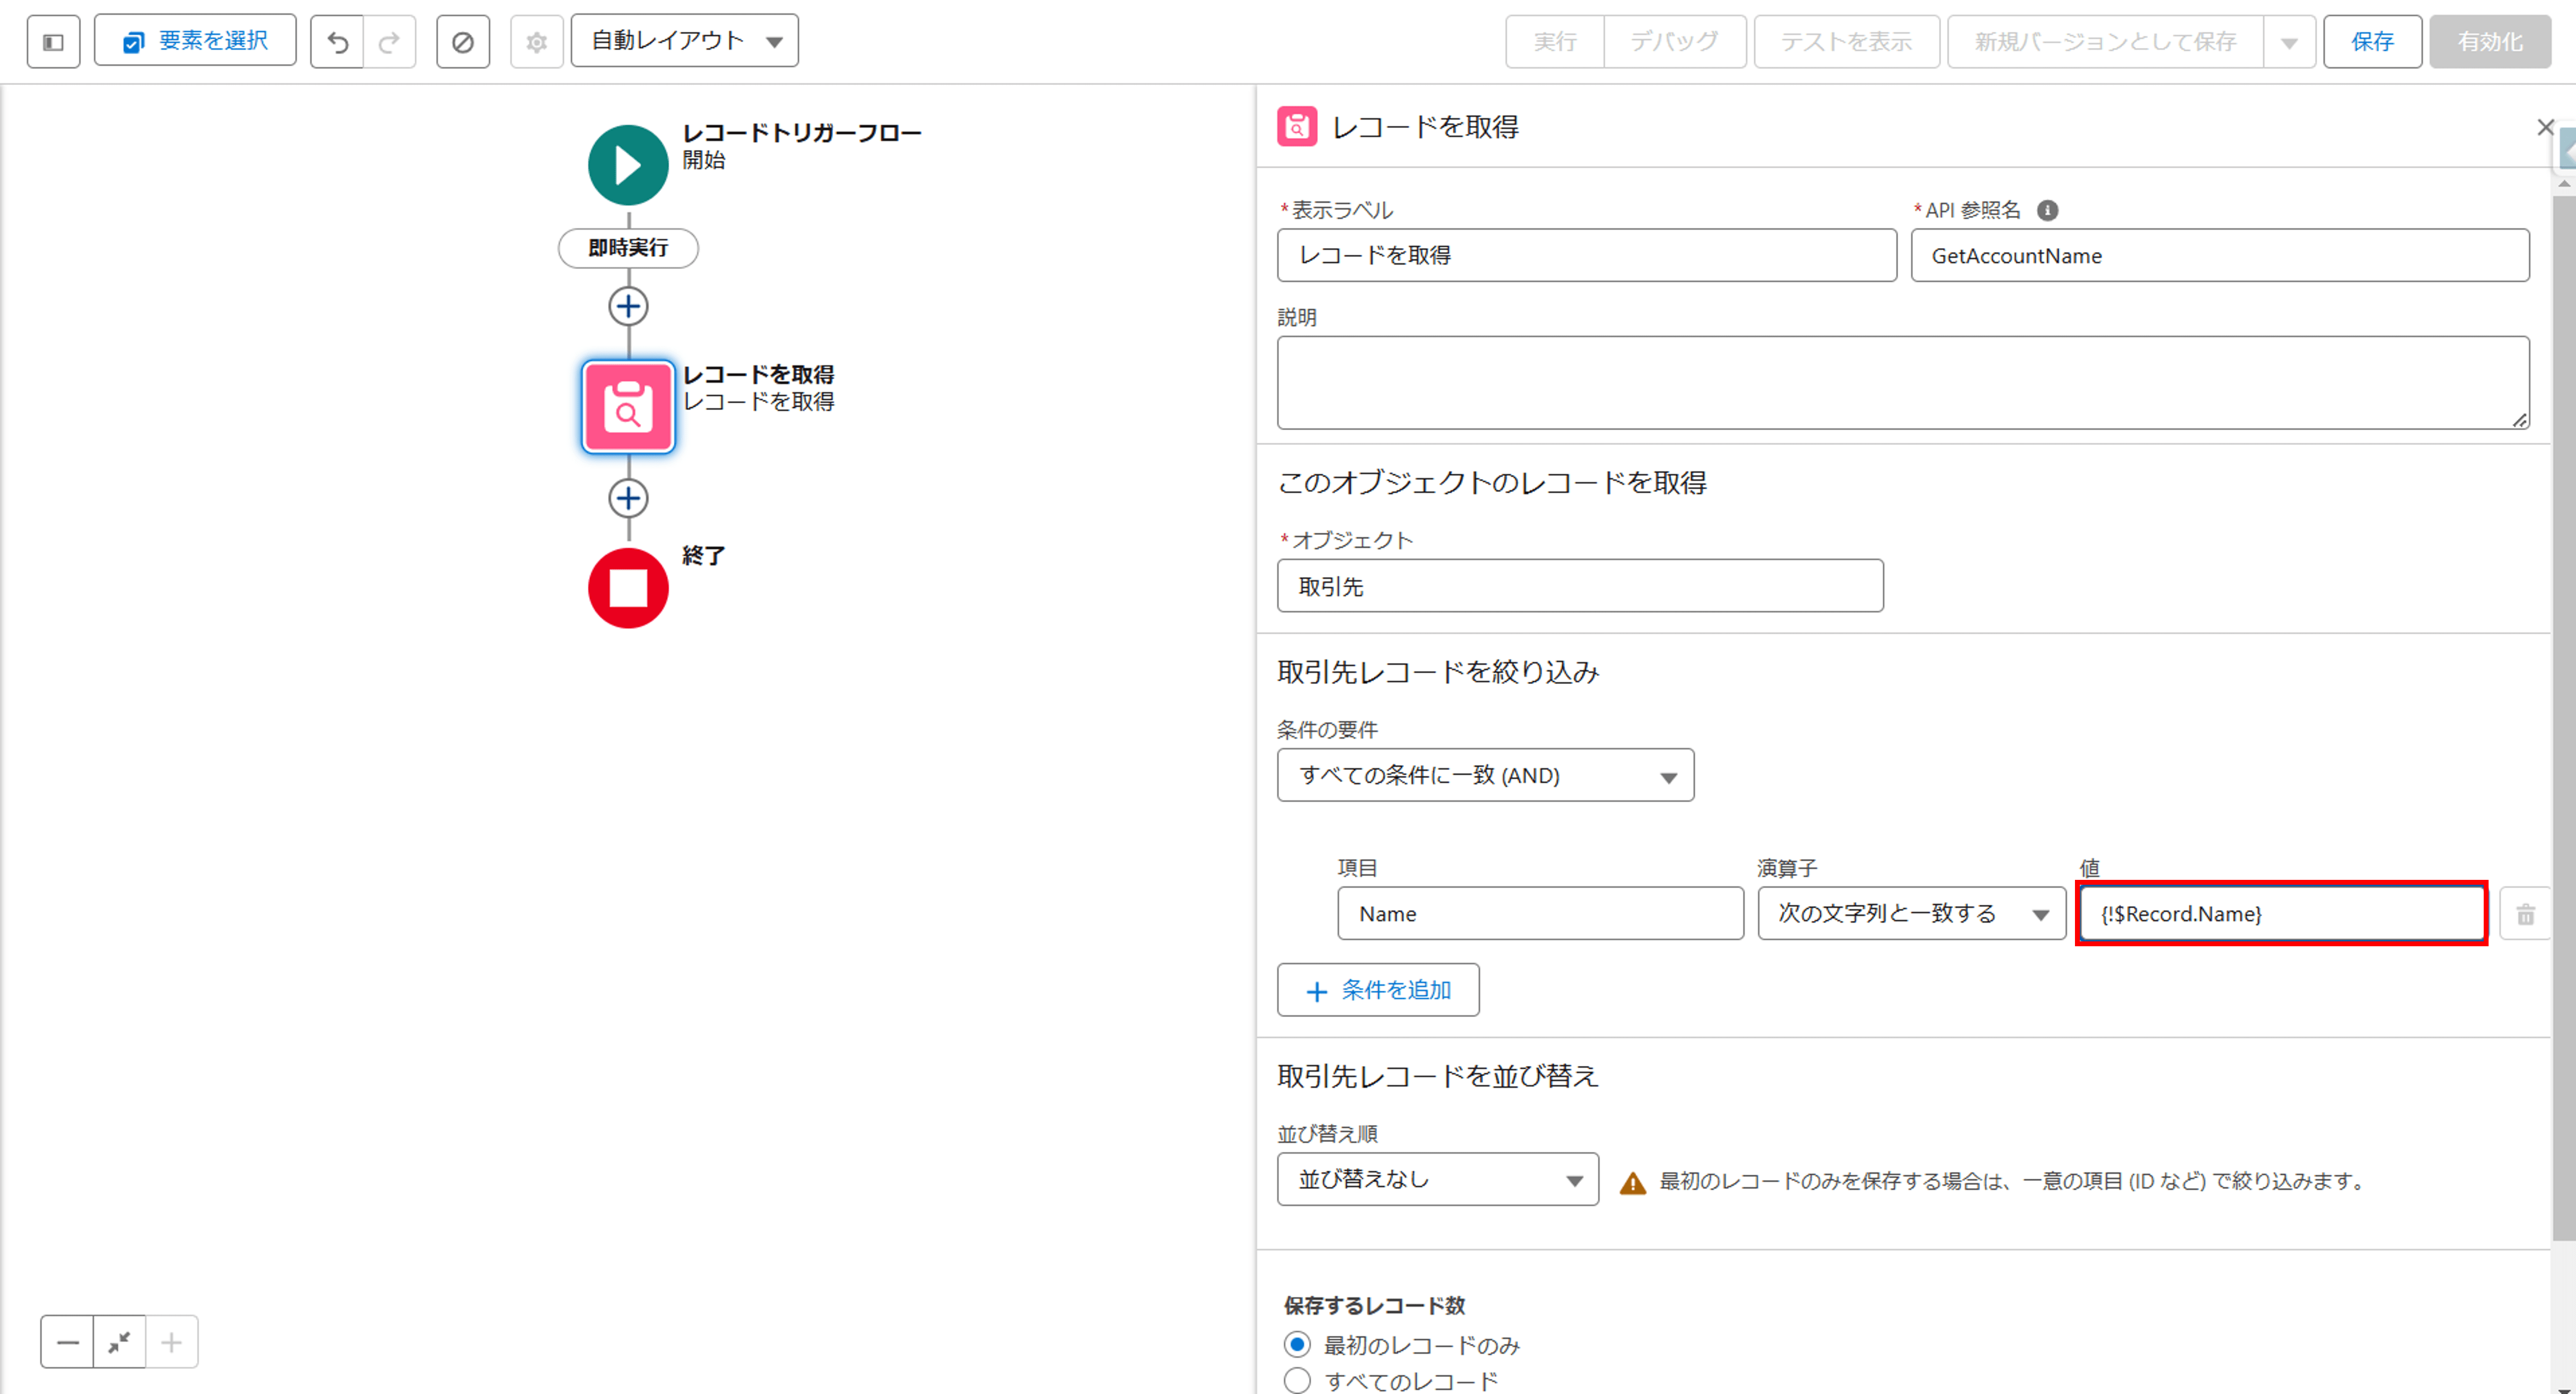Undo the last action
Screen dimensions: 2576x1394
coord(337,41)
